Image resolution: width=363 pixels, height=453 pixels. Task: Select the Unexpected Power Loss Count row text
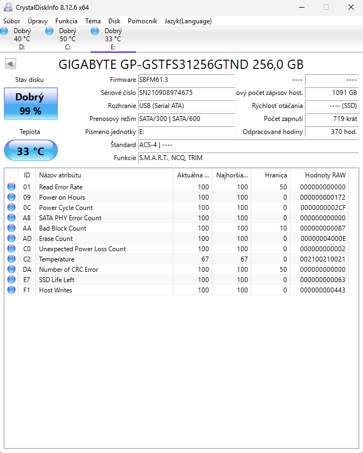[82, 249]
